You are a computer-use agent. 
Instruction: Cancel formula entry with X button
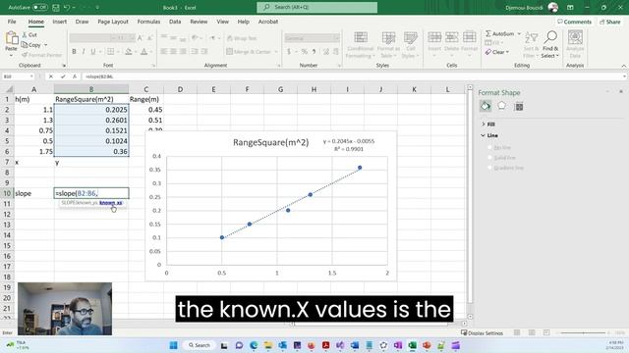coord(51,76)
